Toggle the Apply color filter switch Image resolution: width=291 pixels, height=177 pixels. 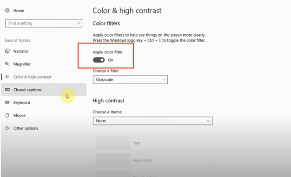pos(99,60)
